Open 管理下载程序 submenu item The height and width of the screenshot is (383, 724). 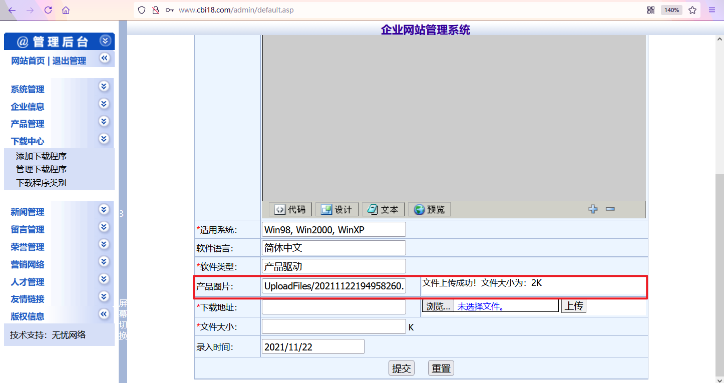click(x=41, y=169)
